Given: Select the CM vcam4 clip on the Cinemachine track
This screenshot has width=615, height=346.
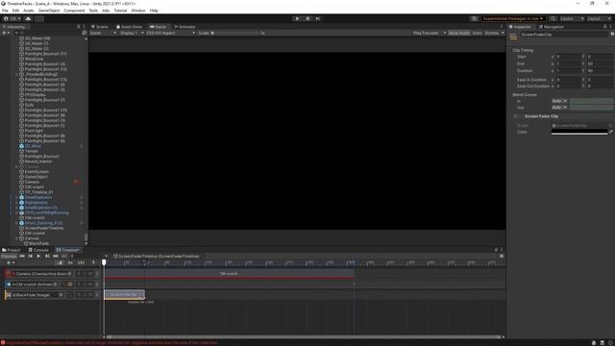Looking at the screenshot, I should pos(229,274).
